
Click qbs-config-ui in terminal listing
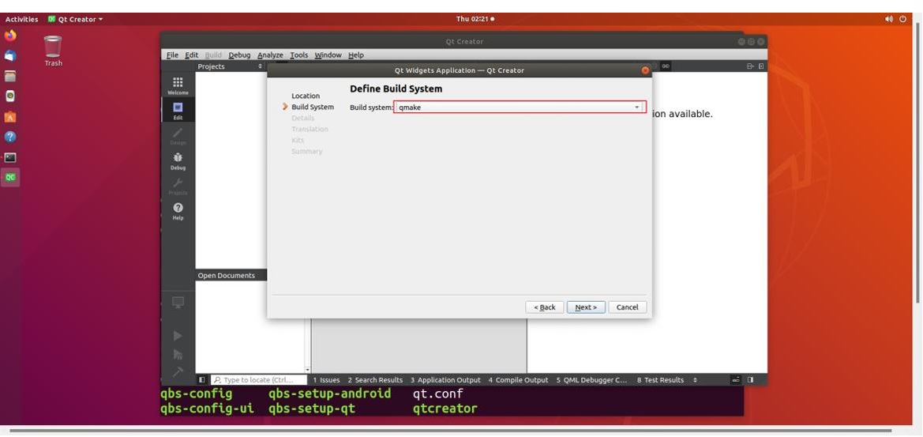pos(207,409)
